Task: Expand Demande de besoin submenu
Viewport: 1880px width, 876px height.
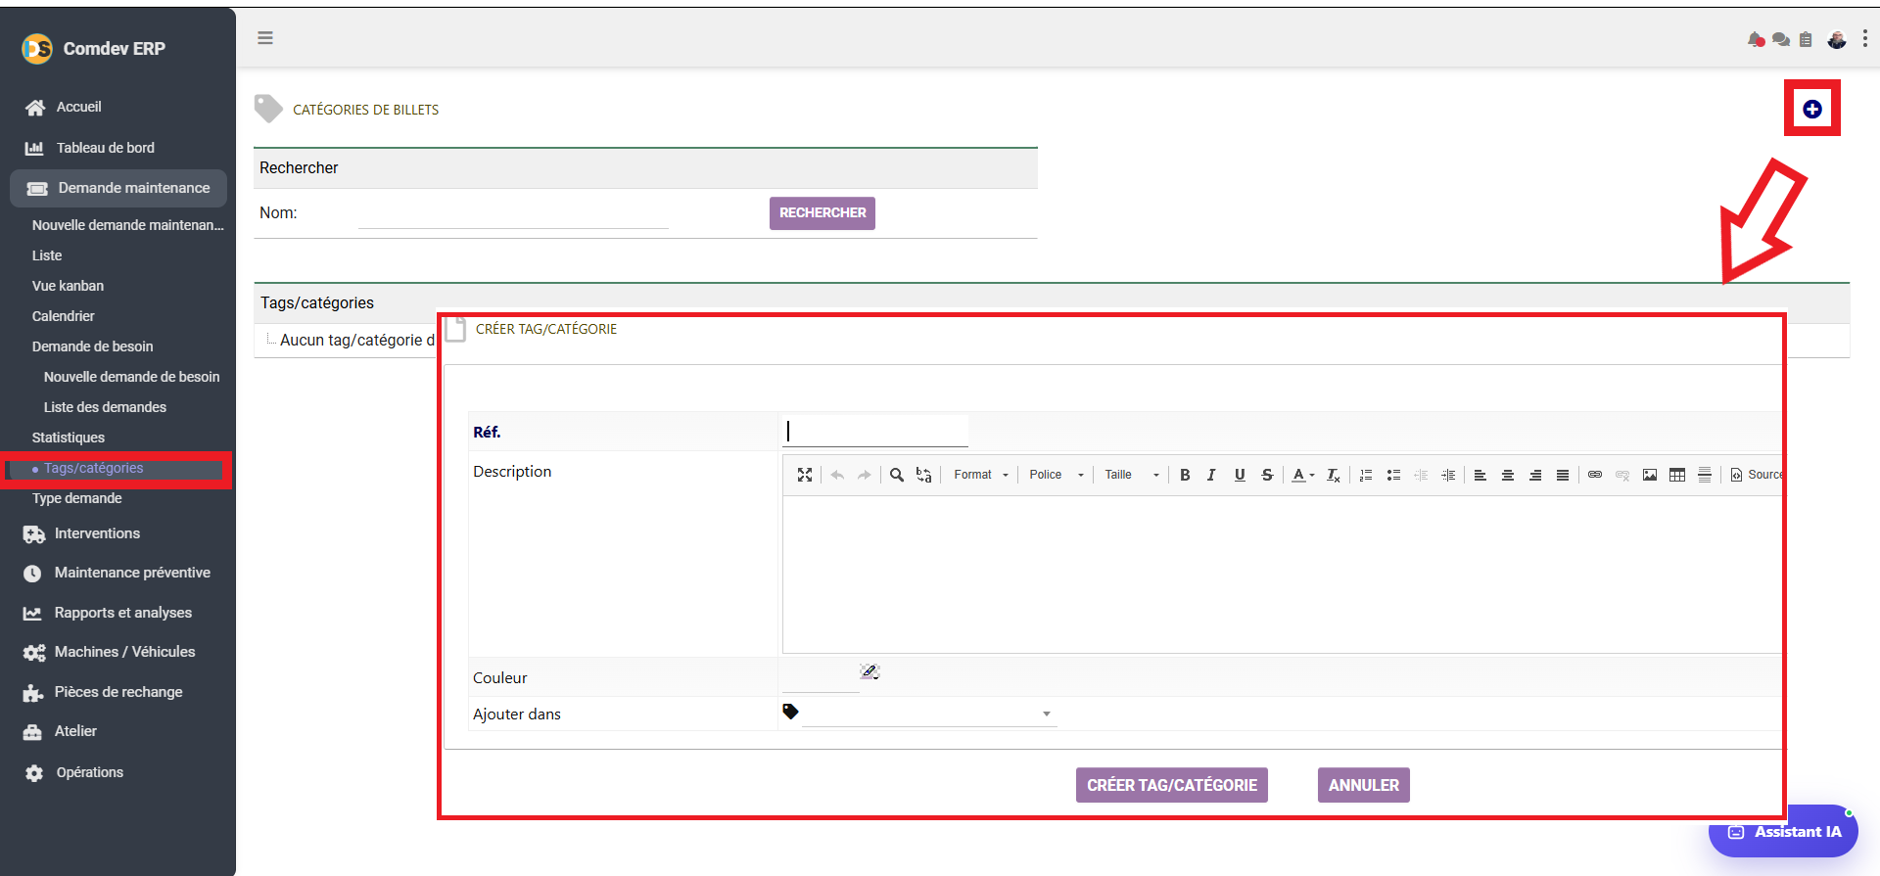Action: click(92, 346)
